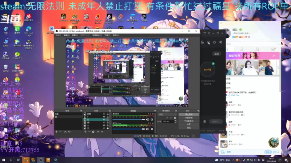This screenshot has width=291, height=163.
Task: Click the bell notification icon in dark window
Action: coord(214,42)
